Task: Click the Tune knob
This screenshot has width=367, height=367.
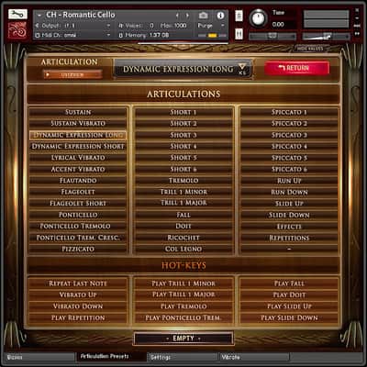Action: pyautogui.click(x=259, y=17)
